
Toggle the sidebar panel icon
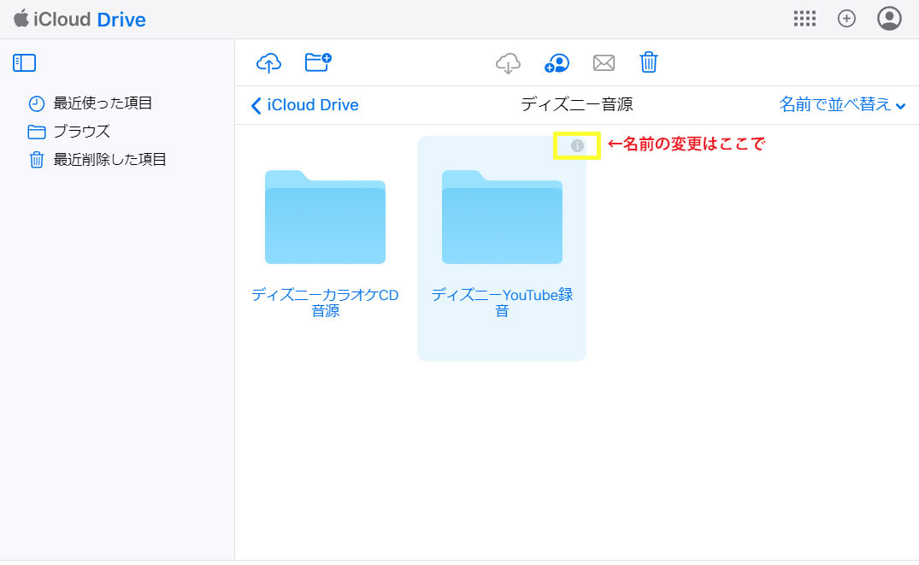click(25, 62)
